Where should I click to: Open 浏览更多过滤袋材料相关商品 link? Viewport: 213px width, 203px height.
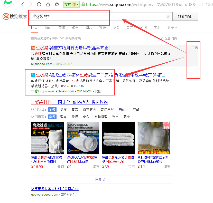coord(55,189)
